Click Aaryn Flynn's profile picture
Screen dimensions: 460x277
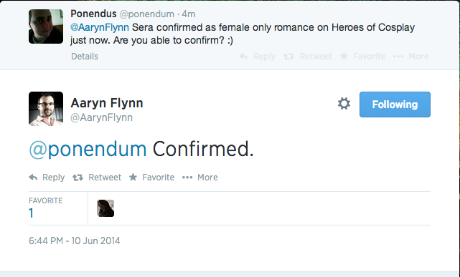(x=46, y=109)
